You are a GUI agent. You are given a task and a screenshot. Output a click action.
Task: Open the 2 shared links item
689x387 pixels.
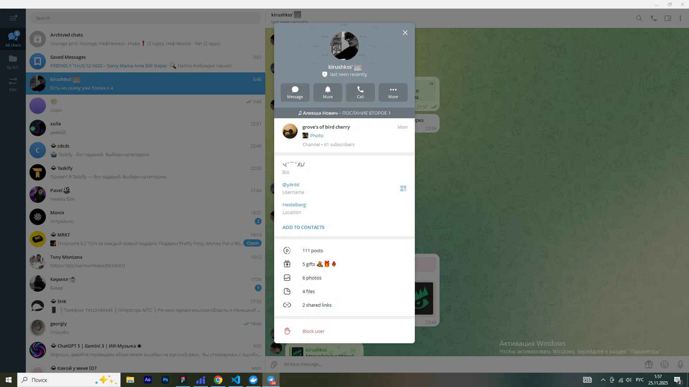[317, 305]
